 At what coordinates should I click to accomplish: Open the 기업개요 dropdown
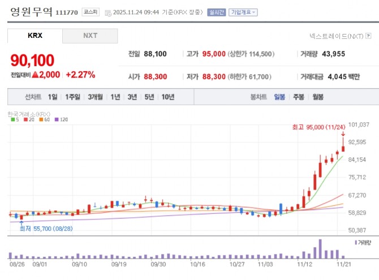[x=243, y=12]
